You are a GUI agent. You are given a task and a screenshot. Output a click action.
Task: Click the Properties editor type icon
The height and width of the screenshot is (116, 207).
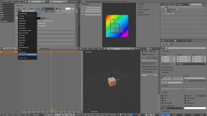163,41
